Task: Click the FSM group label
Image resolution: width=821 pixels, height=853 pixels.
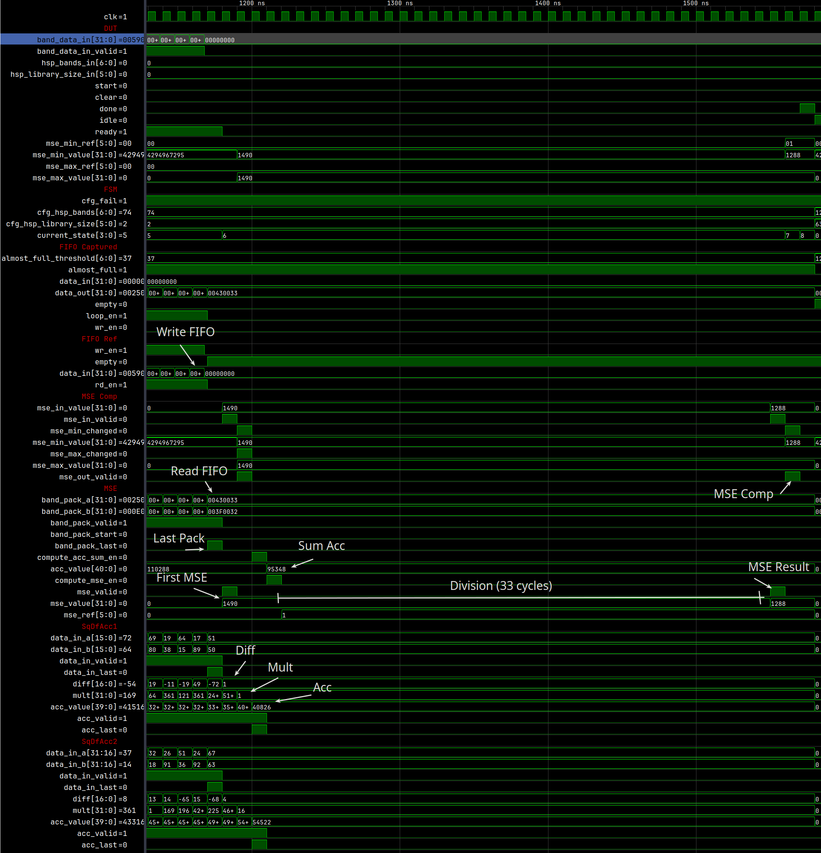Action: click(111, 189)
